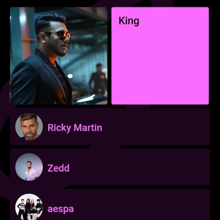Tap the leftmost member in aespa avatar
Screen dimensions: 220x220
click(x=21, y=208)
